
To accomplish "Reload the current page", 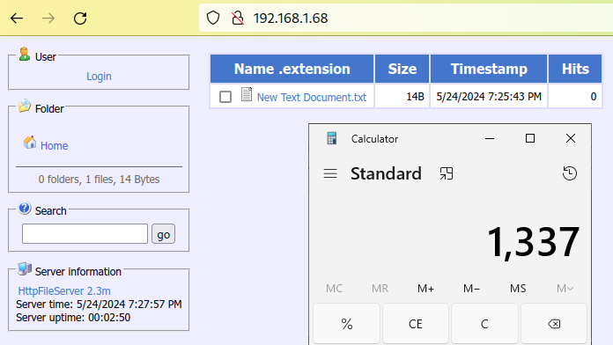I will click(80, 18).
